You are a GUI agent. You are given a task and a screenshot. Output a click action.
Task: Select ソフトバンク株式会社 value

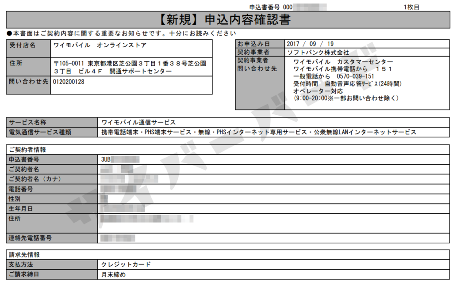coord(318,53)
